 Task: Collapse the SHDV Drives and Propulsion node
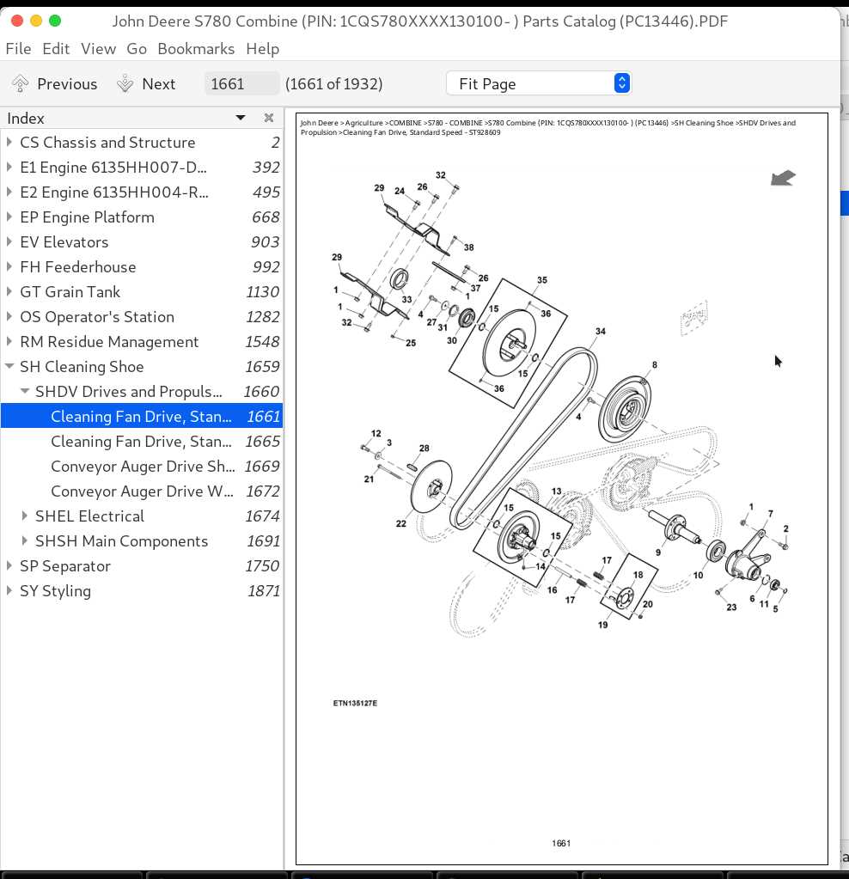(25, 391)
